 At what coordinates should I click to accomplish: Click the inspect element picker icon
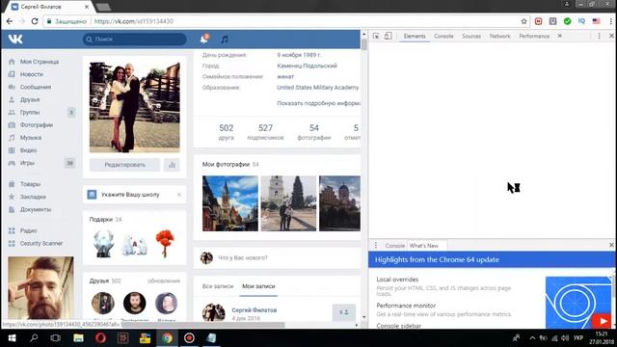(376, 36)
